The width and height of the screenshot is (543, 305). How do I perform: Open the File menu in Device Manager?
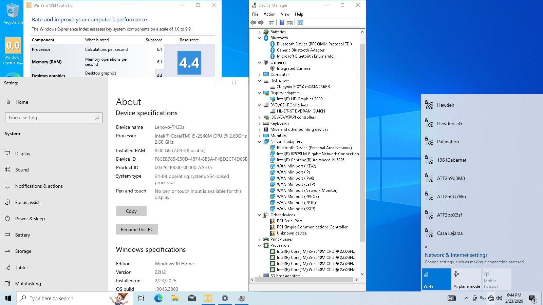click(255, 14)
